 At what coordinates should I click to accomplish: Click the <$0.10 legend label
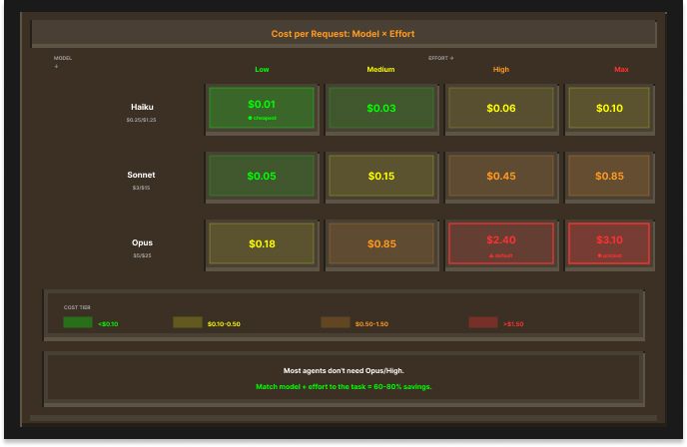tap(108, 324)
